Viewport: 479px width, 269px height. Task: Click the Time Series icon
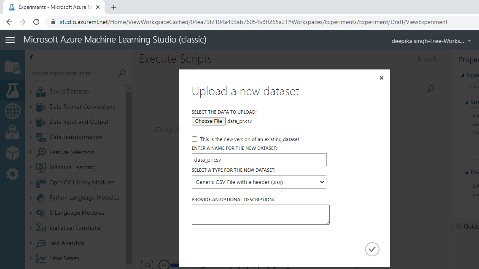click(40, 258)
